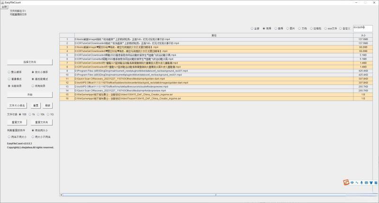Select the 同名不同大小 duplicate condition
The height and width of the screenshot is (203, 379).
17,137
